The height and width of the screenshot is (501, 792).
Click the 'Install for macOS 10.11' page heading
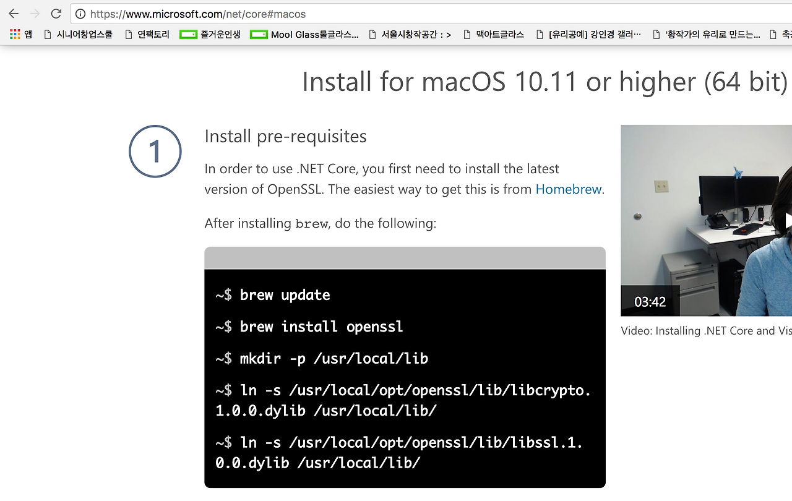pos(544,82)
